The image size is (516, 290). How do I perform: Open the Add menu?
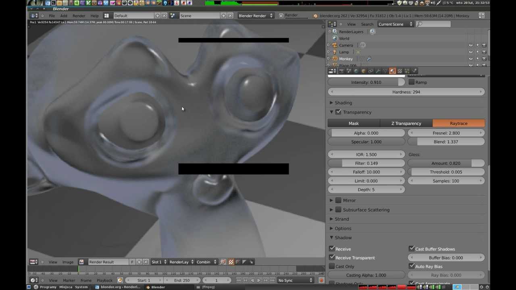click(64, 16)
